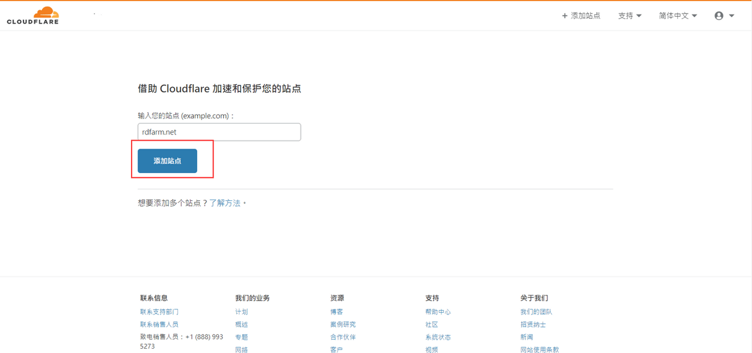Click the 资源 footer heading
This screenshot has height=353, width=752.
click(337, 298)
